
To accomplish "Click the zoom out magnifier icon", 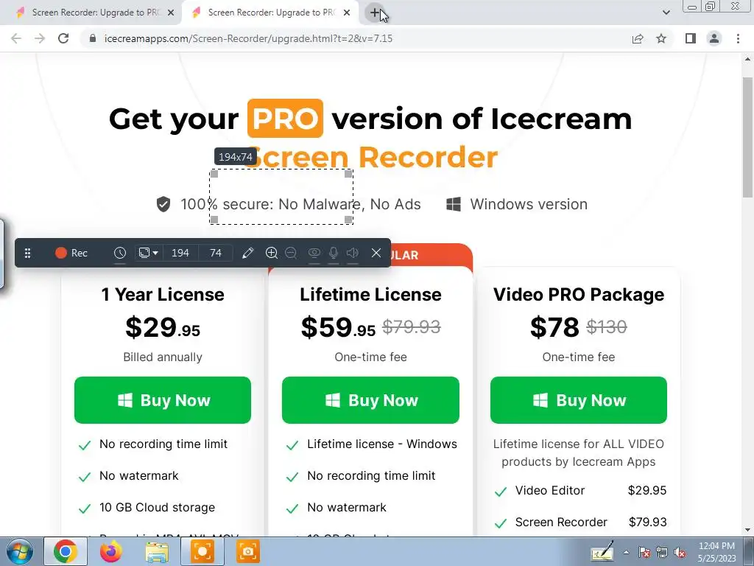I will tap(291, 253).
